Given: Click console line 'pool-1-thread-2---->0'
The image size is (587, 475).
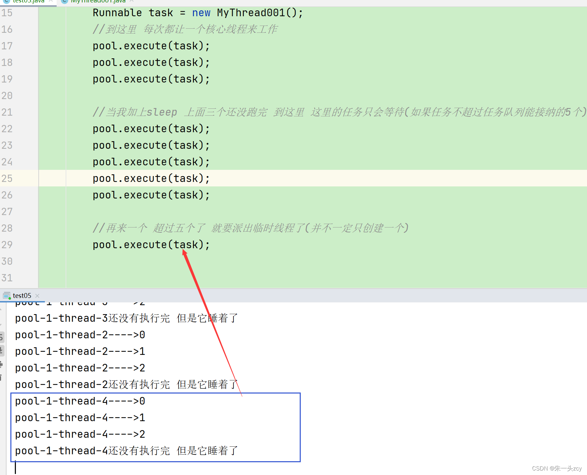Looking at the screenshot, I should pos(80,335).
